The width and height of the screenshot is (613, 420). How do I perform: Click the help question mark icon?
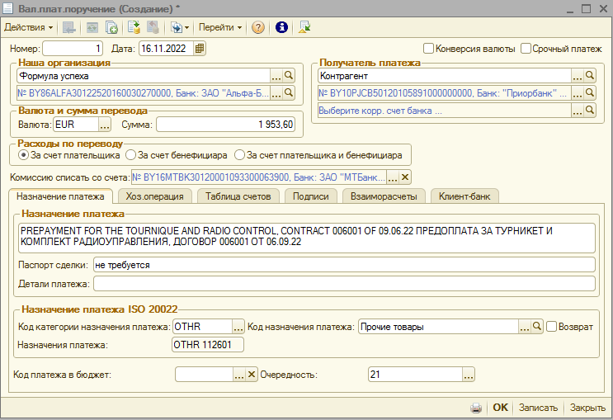[x=258, y=27]
